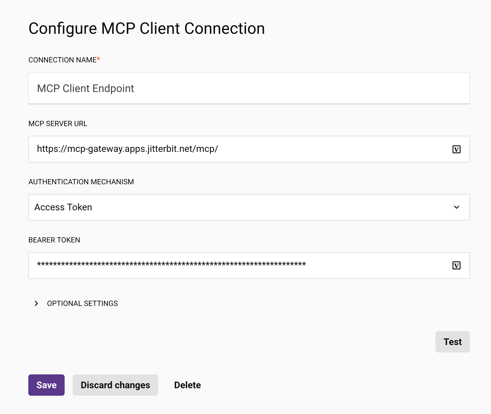Click the 'BEARER TOKEN' label
This screenshot has width=491, height=414.
click(x=54, y=240)
